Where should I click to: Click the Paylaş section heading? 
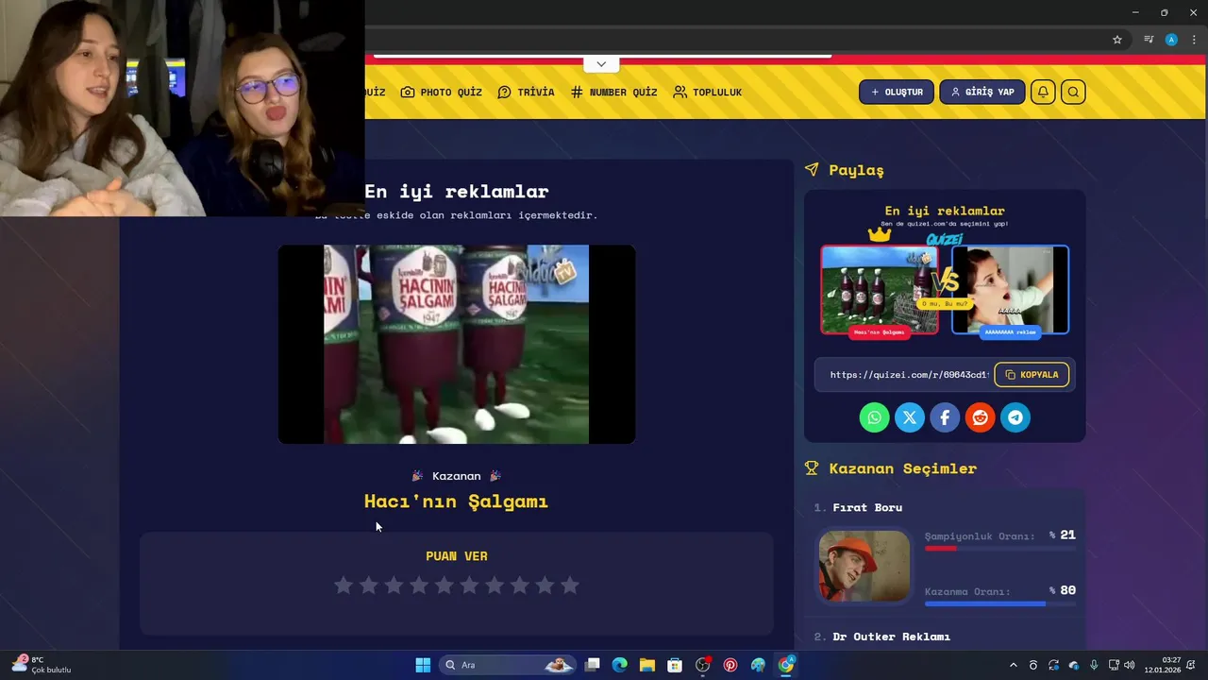pyautogui.click(x=856, y=170)
